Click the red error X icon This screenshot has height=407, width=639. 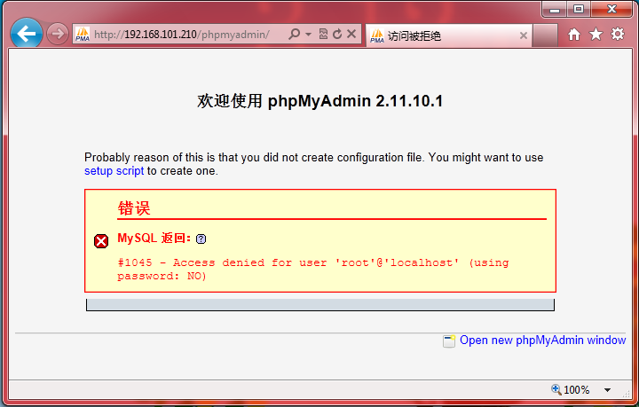[x=101, y=241]
